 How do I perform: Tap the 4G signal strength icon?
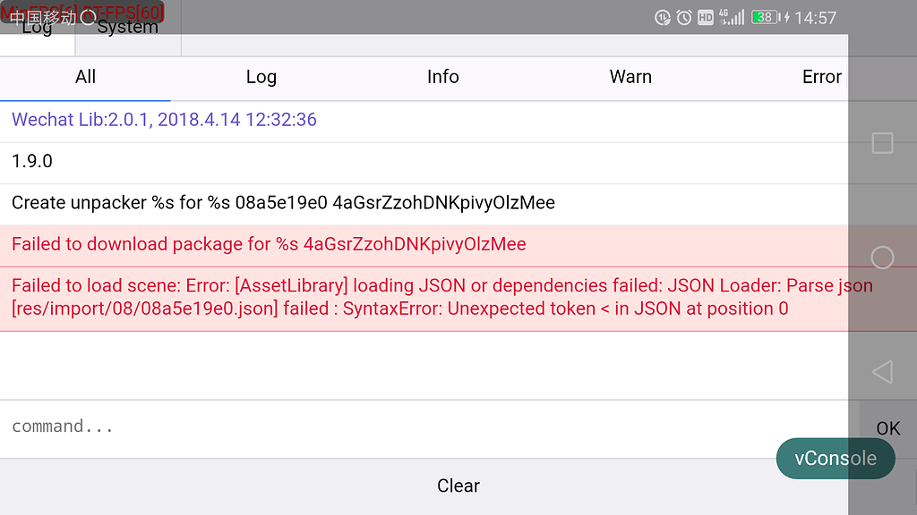click(x=731, y=17)
